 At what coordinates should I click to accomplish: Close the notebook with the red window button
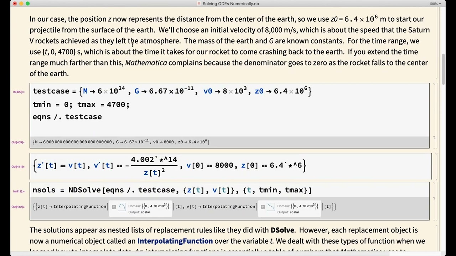(x=15, y=4)
